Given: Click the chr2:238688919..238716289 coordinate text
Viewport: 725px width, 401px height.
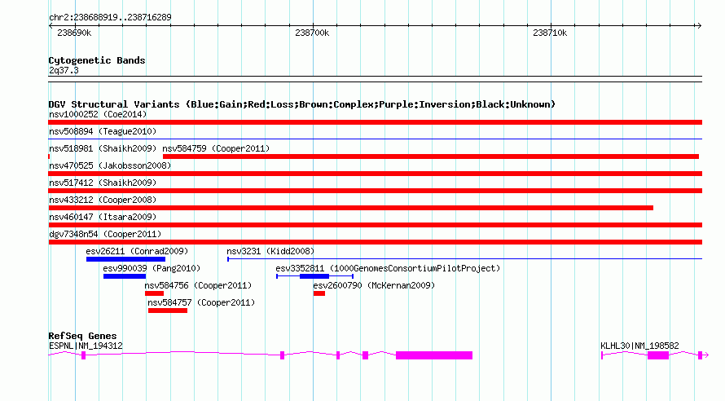Looking at the screenshot, I should 110,17.
